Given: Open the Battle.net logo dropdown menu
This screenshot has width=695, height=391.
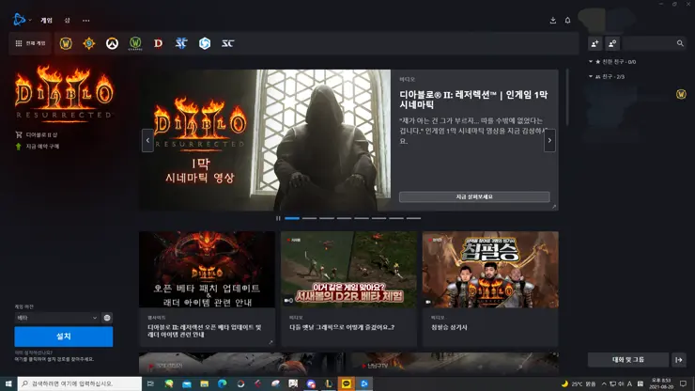Looking at the screenshot, I should click(x=23, y=20).
